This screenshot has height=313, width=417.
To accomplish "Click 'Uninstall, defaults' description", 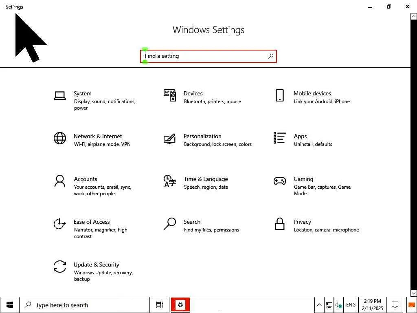I will (313, 144).
